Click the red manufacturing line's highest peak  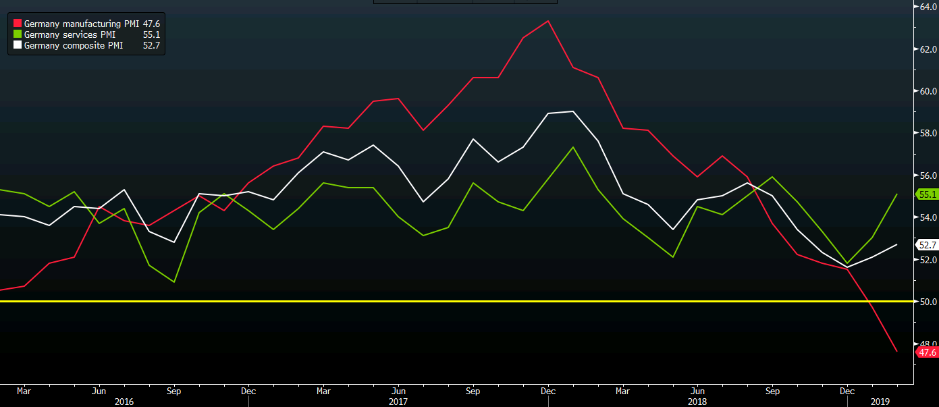click(x=548, y=21)
